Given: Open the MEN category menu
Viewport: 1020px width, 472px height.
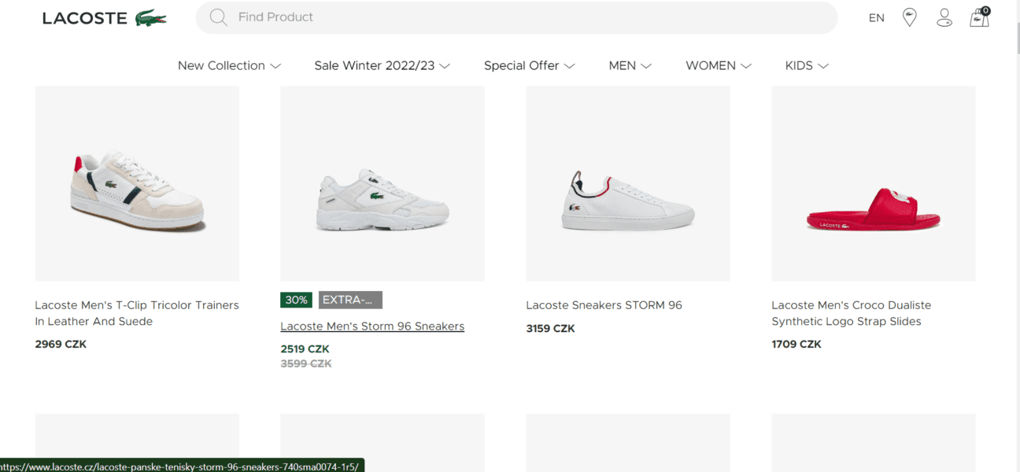Looking at the screenshot, I should point(630,66).
